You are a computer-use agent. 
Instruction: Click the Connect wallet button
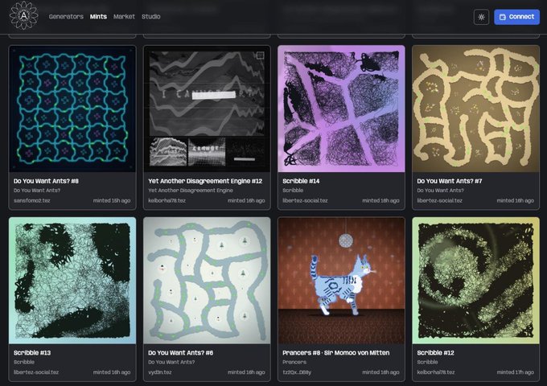(516, 17)
